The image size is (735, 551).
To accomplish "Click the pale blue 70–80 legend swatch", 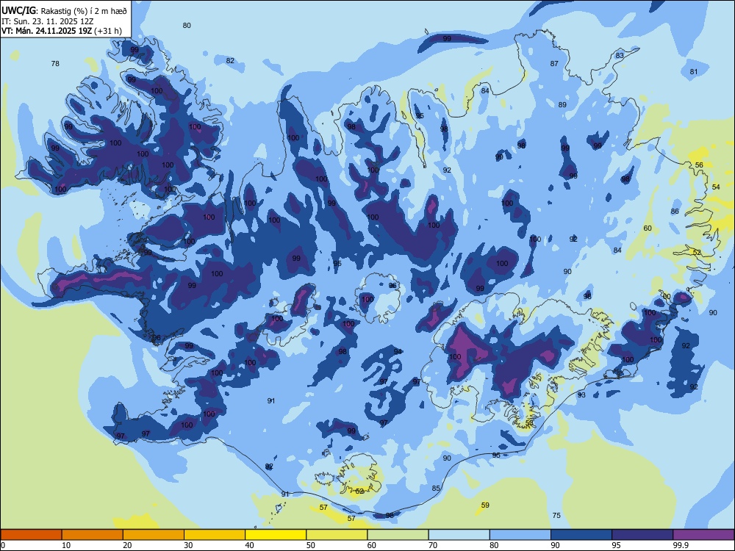I will [459, 535].
